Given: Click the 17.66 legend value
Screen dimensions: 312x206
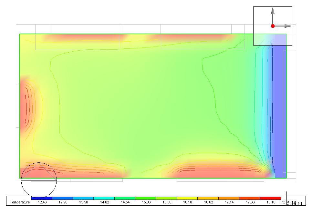Looking at the screenshot, I should coord(250,202).
